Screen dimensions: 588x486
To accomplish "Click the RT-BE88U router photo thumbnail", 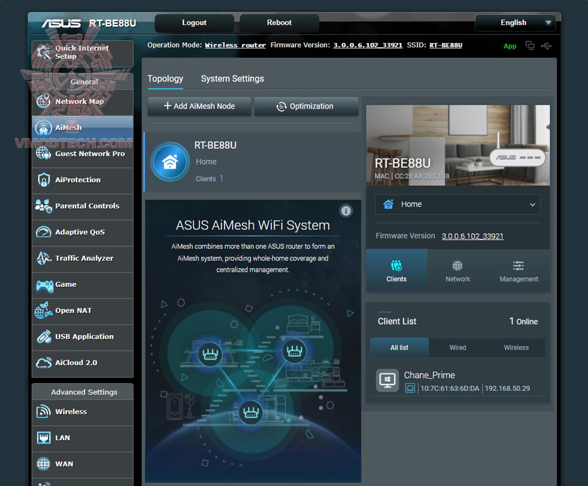I will 458,145.
